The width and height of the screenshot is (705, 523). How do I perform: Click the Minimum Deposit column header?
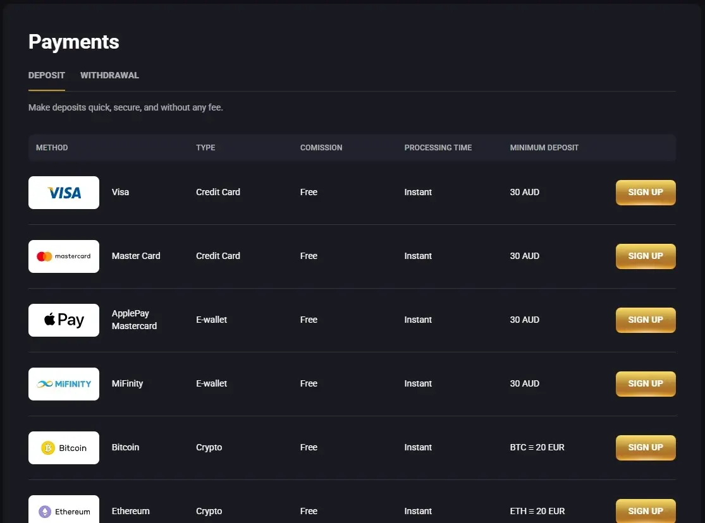(x=544, y=147)
